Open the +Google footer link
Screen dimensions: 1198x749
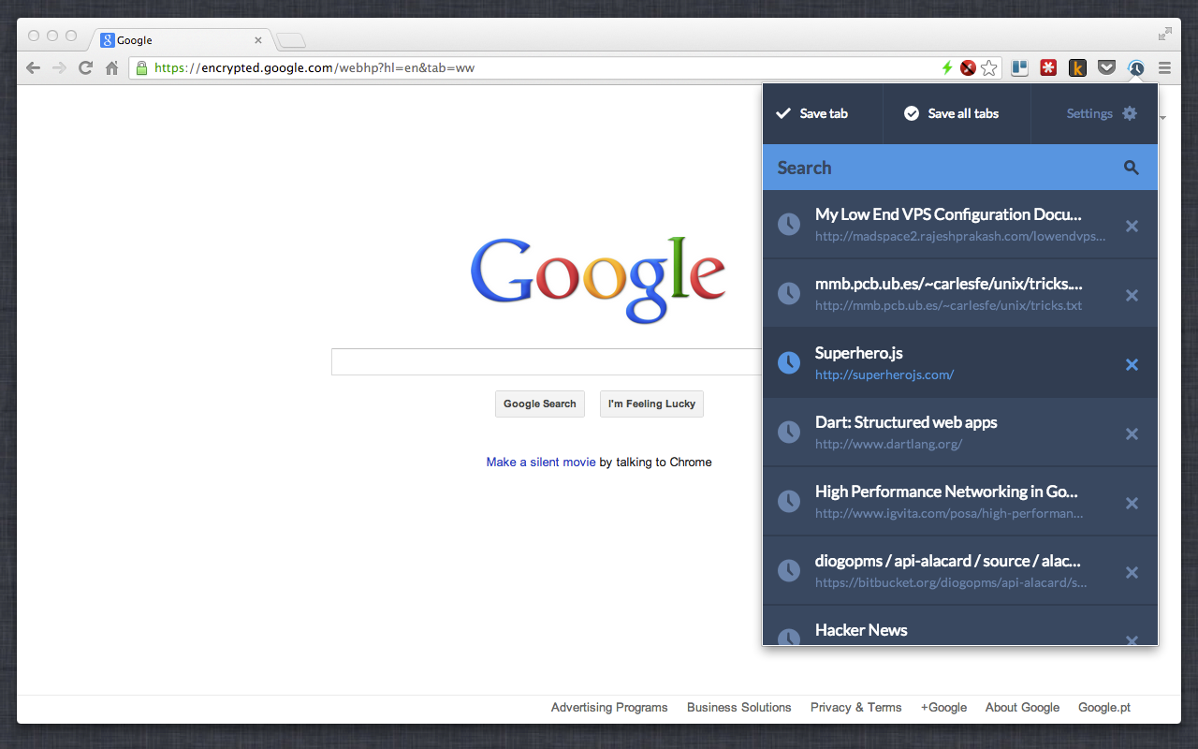[943, 707]
